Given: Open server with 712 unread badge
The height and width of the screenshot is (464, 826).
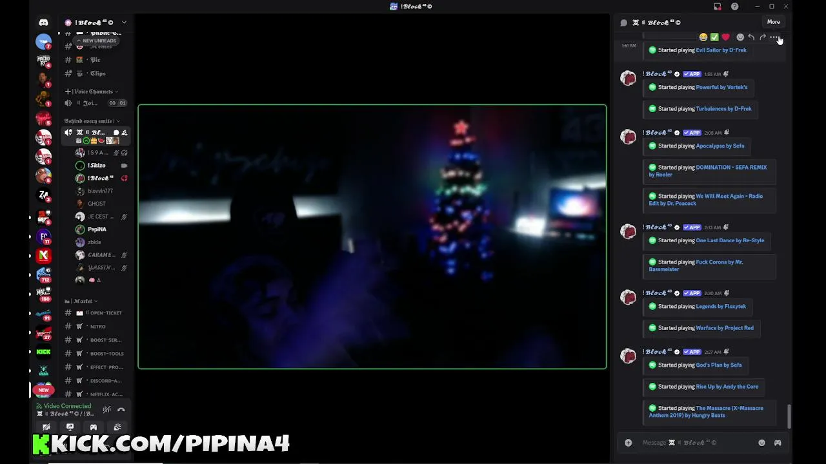Looking at the screenshot, I should click(43, 275).
